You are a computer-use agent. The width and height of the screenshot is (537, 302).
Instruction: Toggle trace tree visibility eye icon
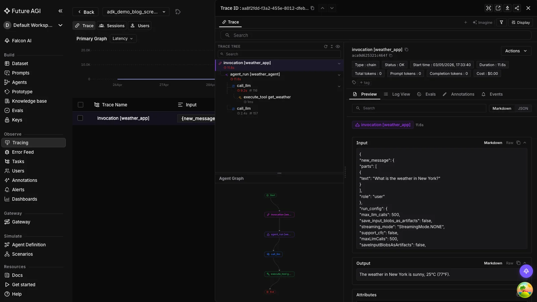[x=338, y=47]
